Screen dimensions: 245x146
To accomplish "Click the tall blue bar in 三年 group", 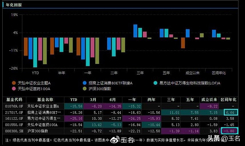I will (x=135, y=31).
